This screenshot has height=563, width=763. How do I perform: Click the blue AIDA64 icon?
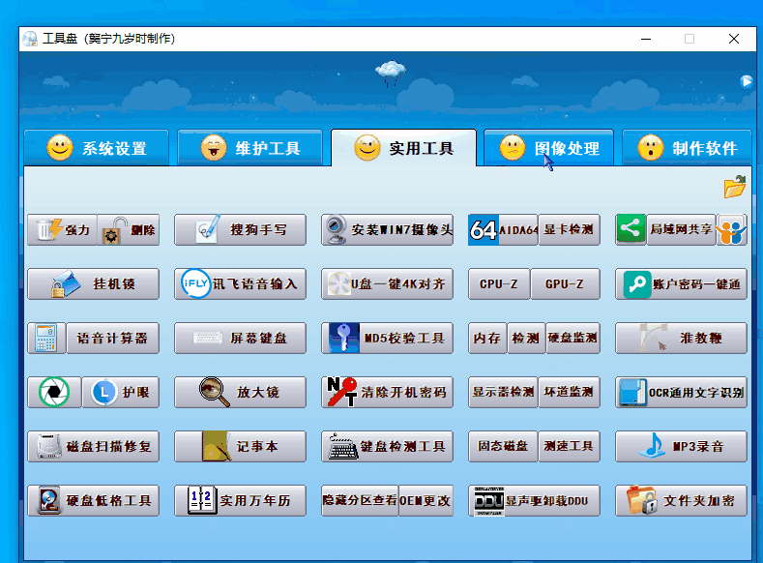484,230
